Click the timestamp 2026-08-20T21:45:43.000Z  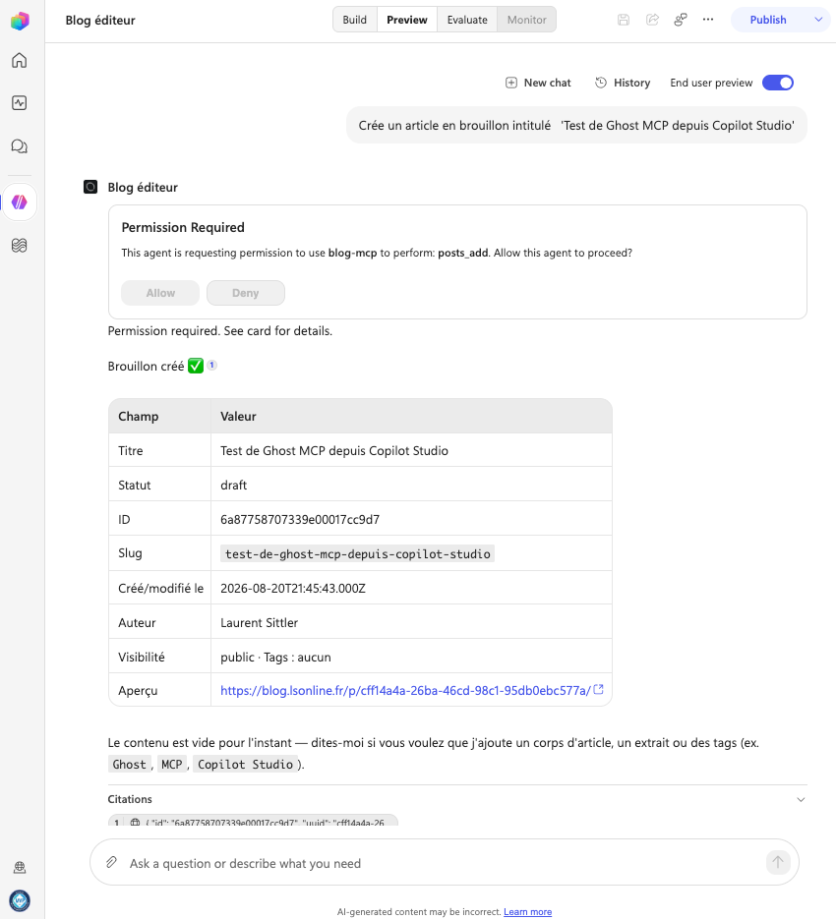293,589
